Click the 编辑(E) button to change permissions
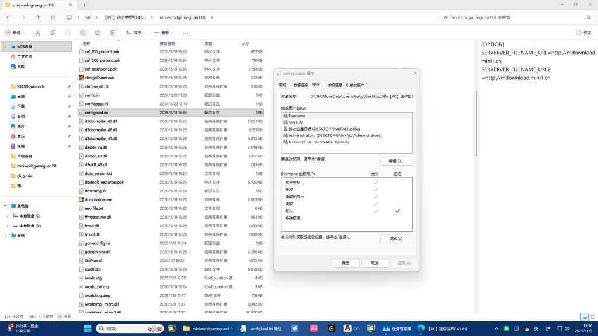The image size is (598, 336). pyautogui.click(x=397, y=161)
